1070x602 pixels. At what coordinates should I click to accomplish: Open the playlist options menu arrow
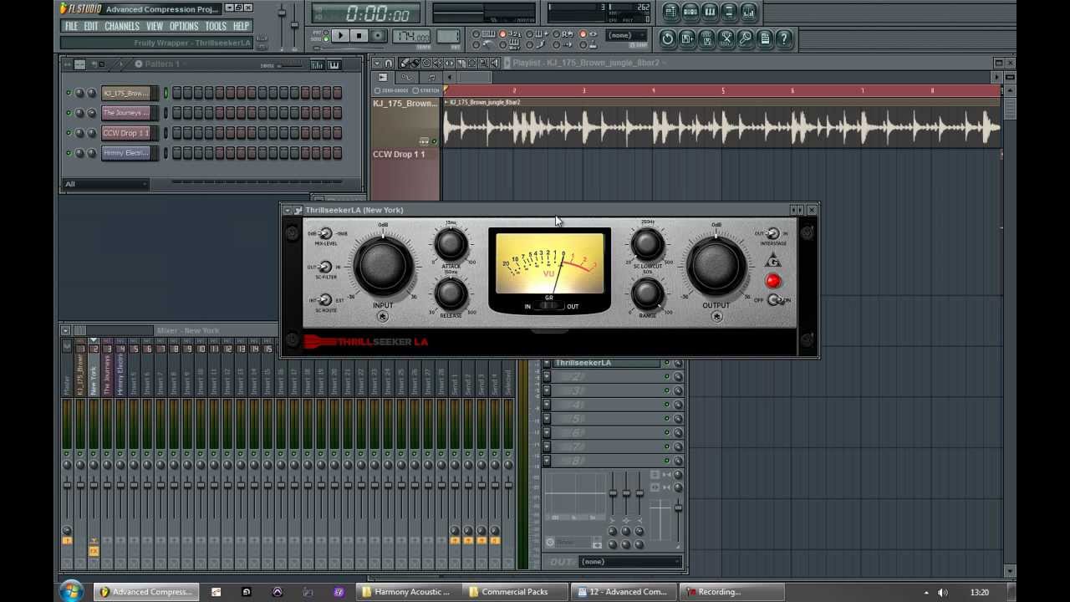pyautogui.click(x=377, y=64)
